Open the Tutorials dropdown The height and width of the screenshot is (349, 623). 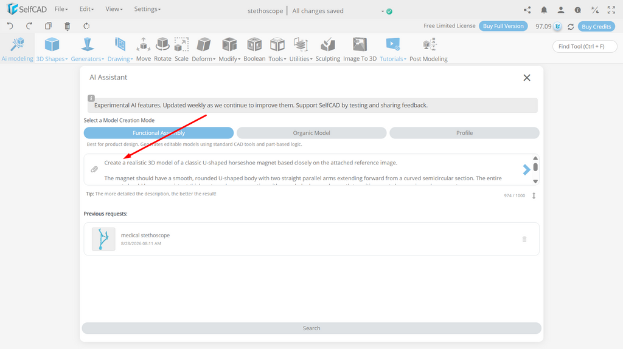tap(393, 49)
